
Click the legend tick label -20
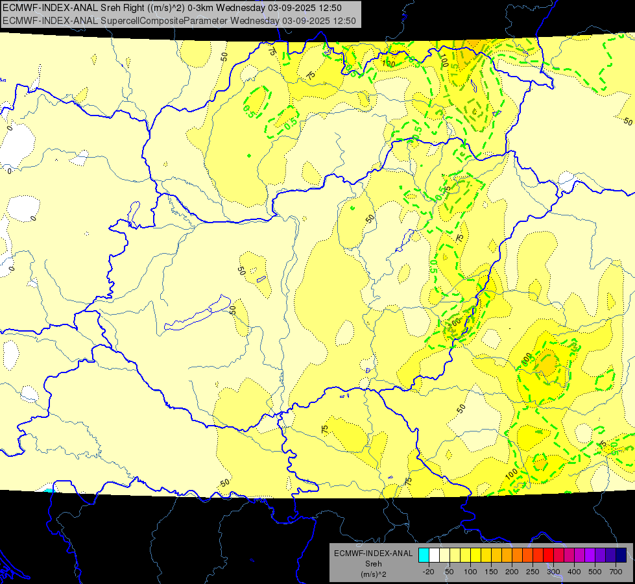pyautogui.click(x=429, y=572)
